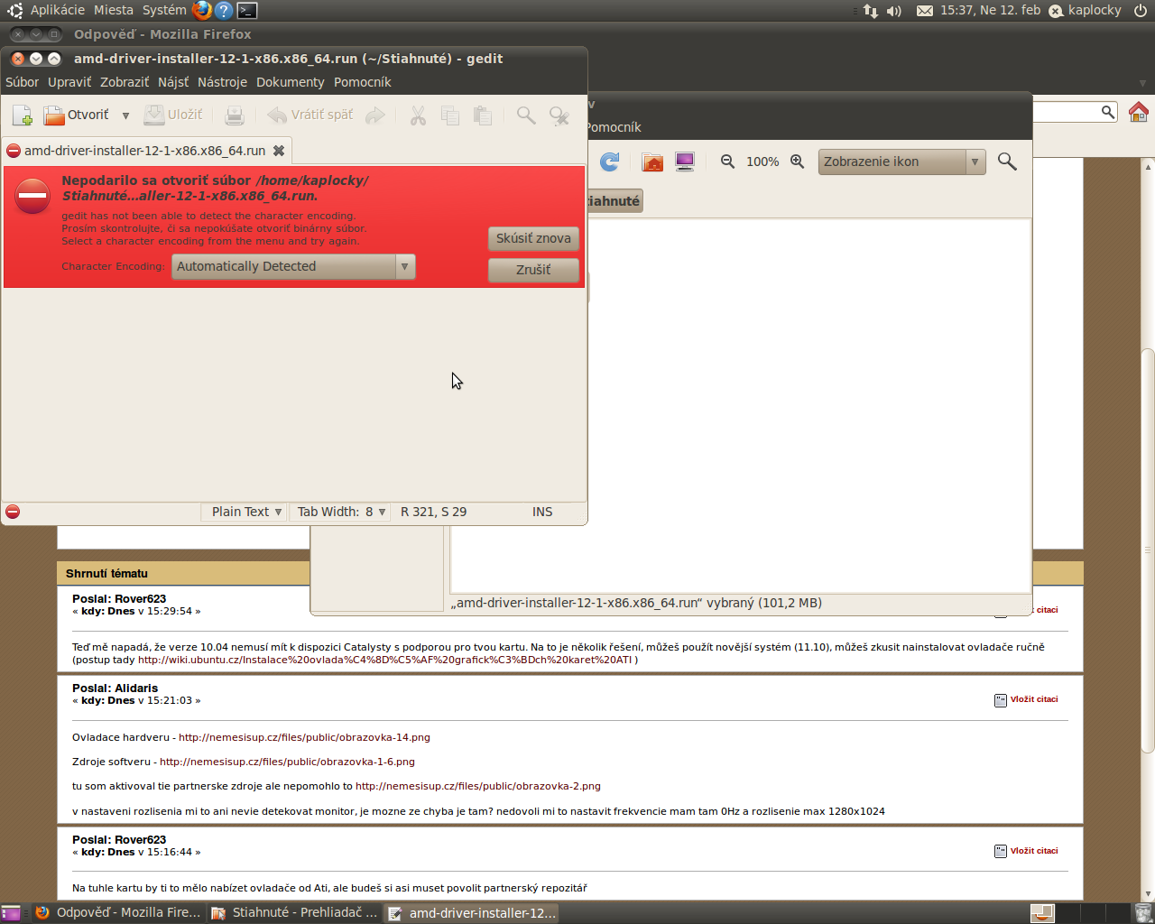Open the Tab Width dropdown
Viewport: 1155px width, 924px height.
341,512
